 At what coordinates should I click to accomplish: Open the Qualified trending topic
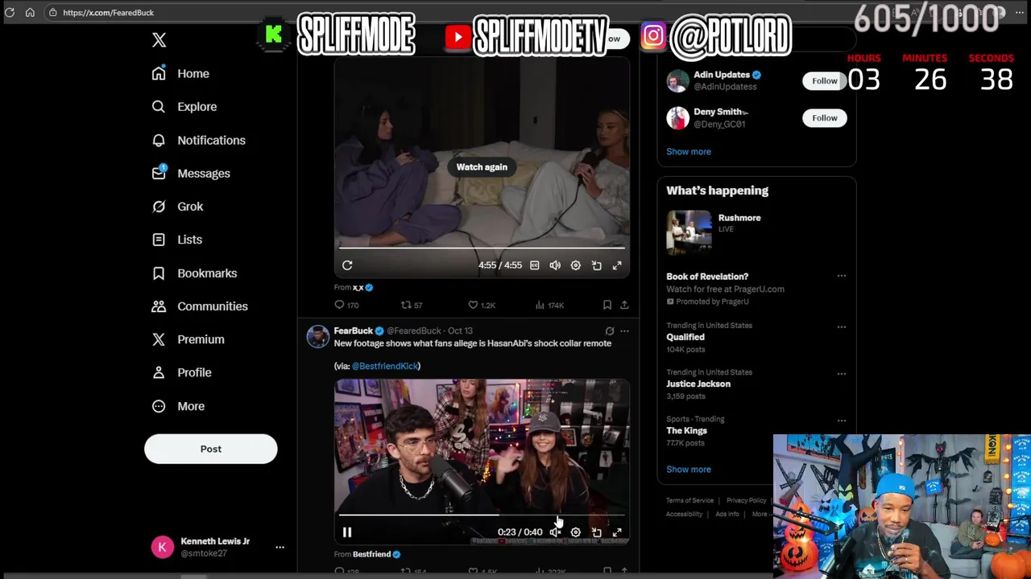(685, 337)
